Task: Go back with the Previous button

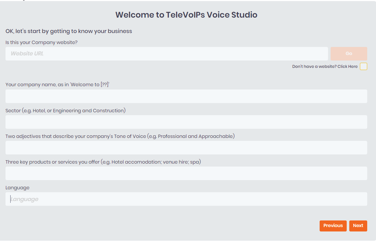Action: (333, 226)
